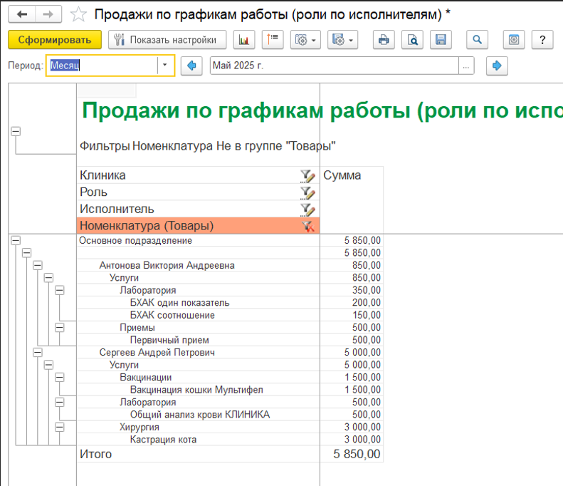Collapse Хирургия group
This screenshot has height=486, width=563.
point(60,427)
